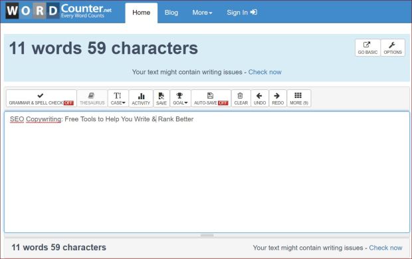Click the Save document icon
Viewport: 412px width, 259px height.
161,96
